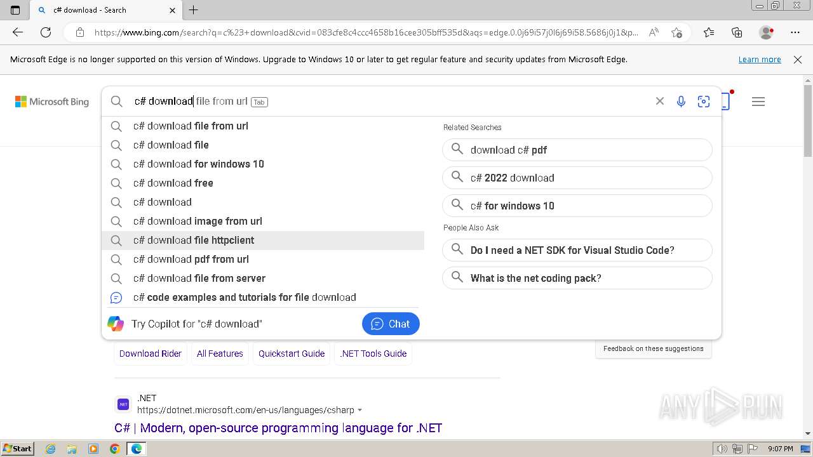813x457 pixels.
Task: Select suggestion 'c# download file'
Action: 263,145
